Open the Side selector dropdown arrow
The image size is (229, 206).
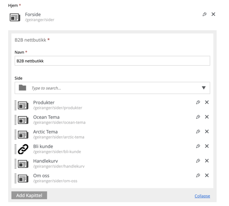point(204,88)
